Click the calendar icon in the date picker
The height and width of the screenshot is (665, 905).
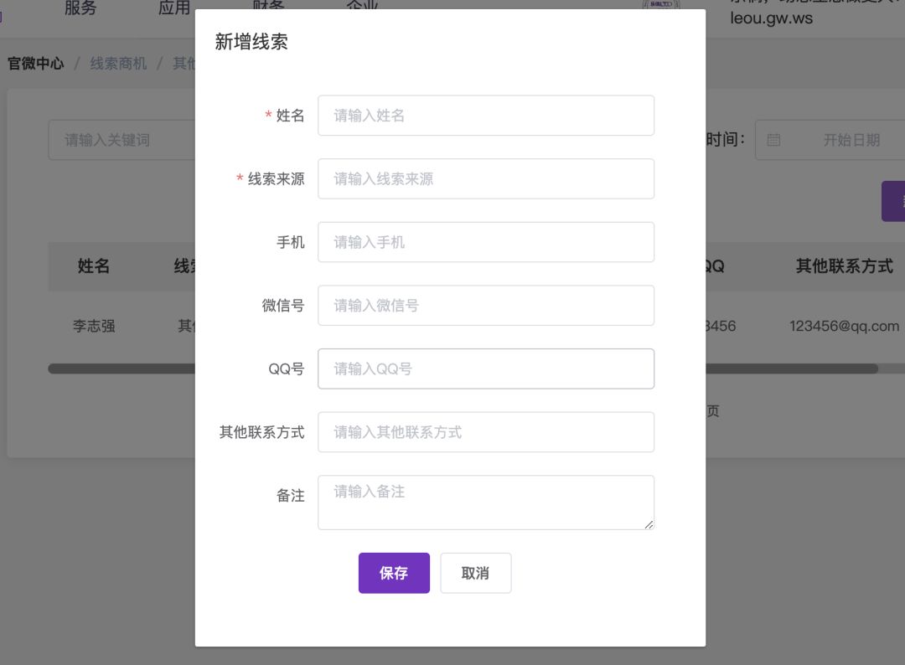(x=773, y=140)
